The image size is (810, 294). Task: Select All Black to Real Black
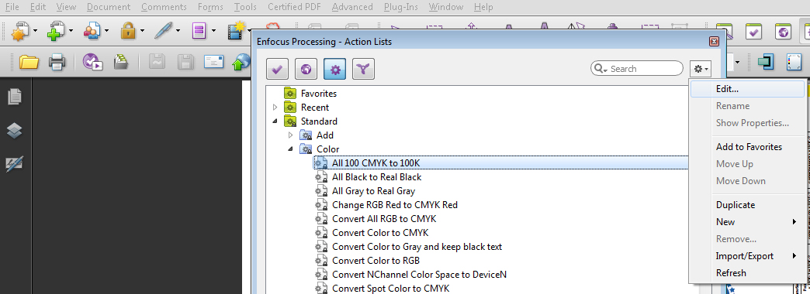(376, 177)
